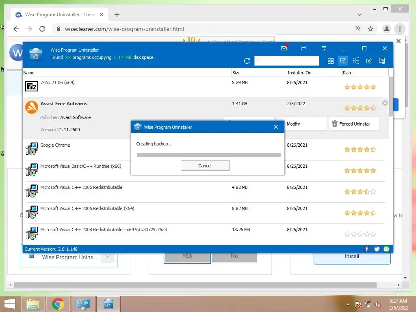Share this page icon in Chrome
Screen dimensions: 416x312
coord(357,29)
